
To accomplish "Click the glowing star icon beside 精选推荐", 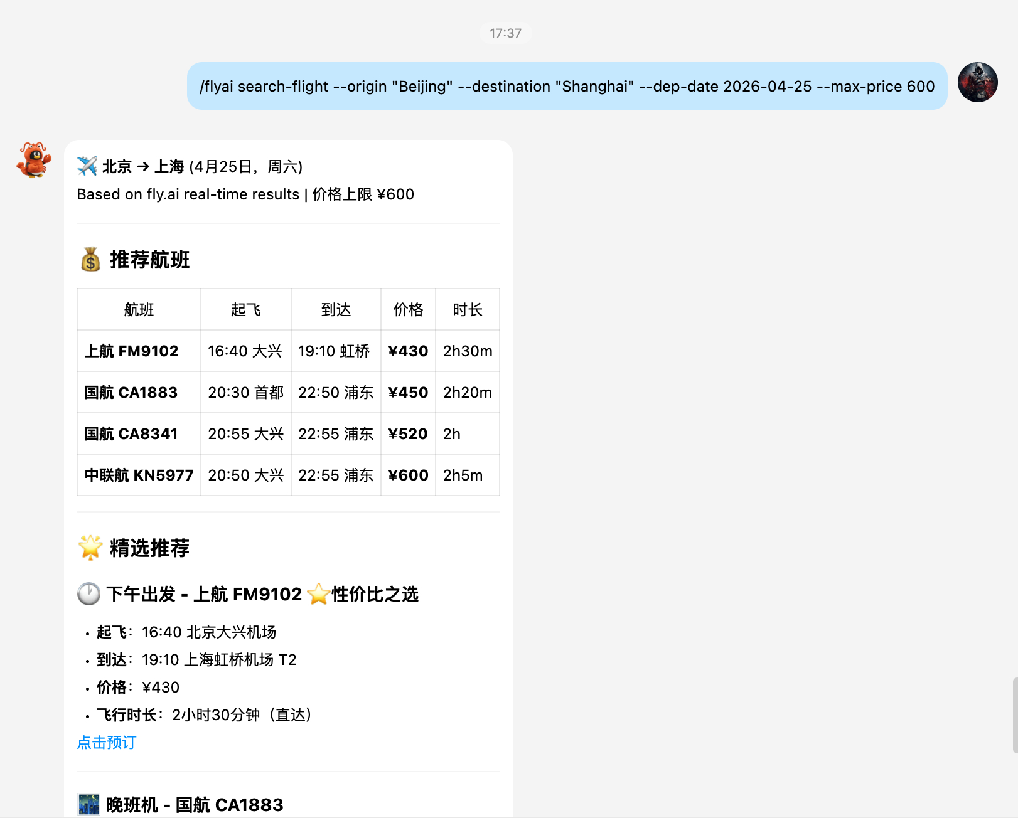I will coord(90,548).
